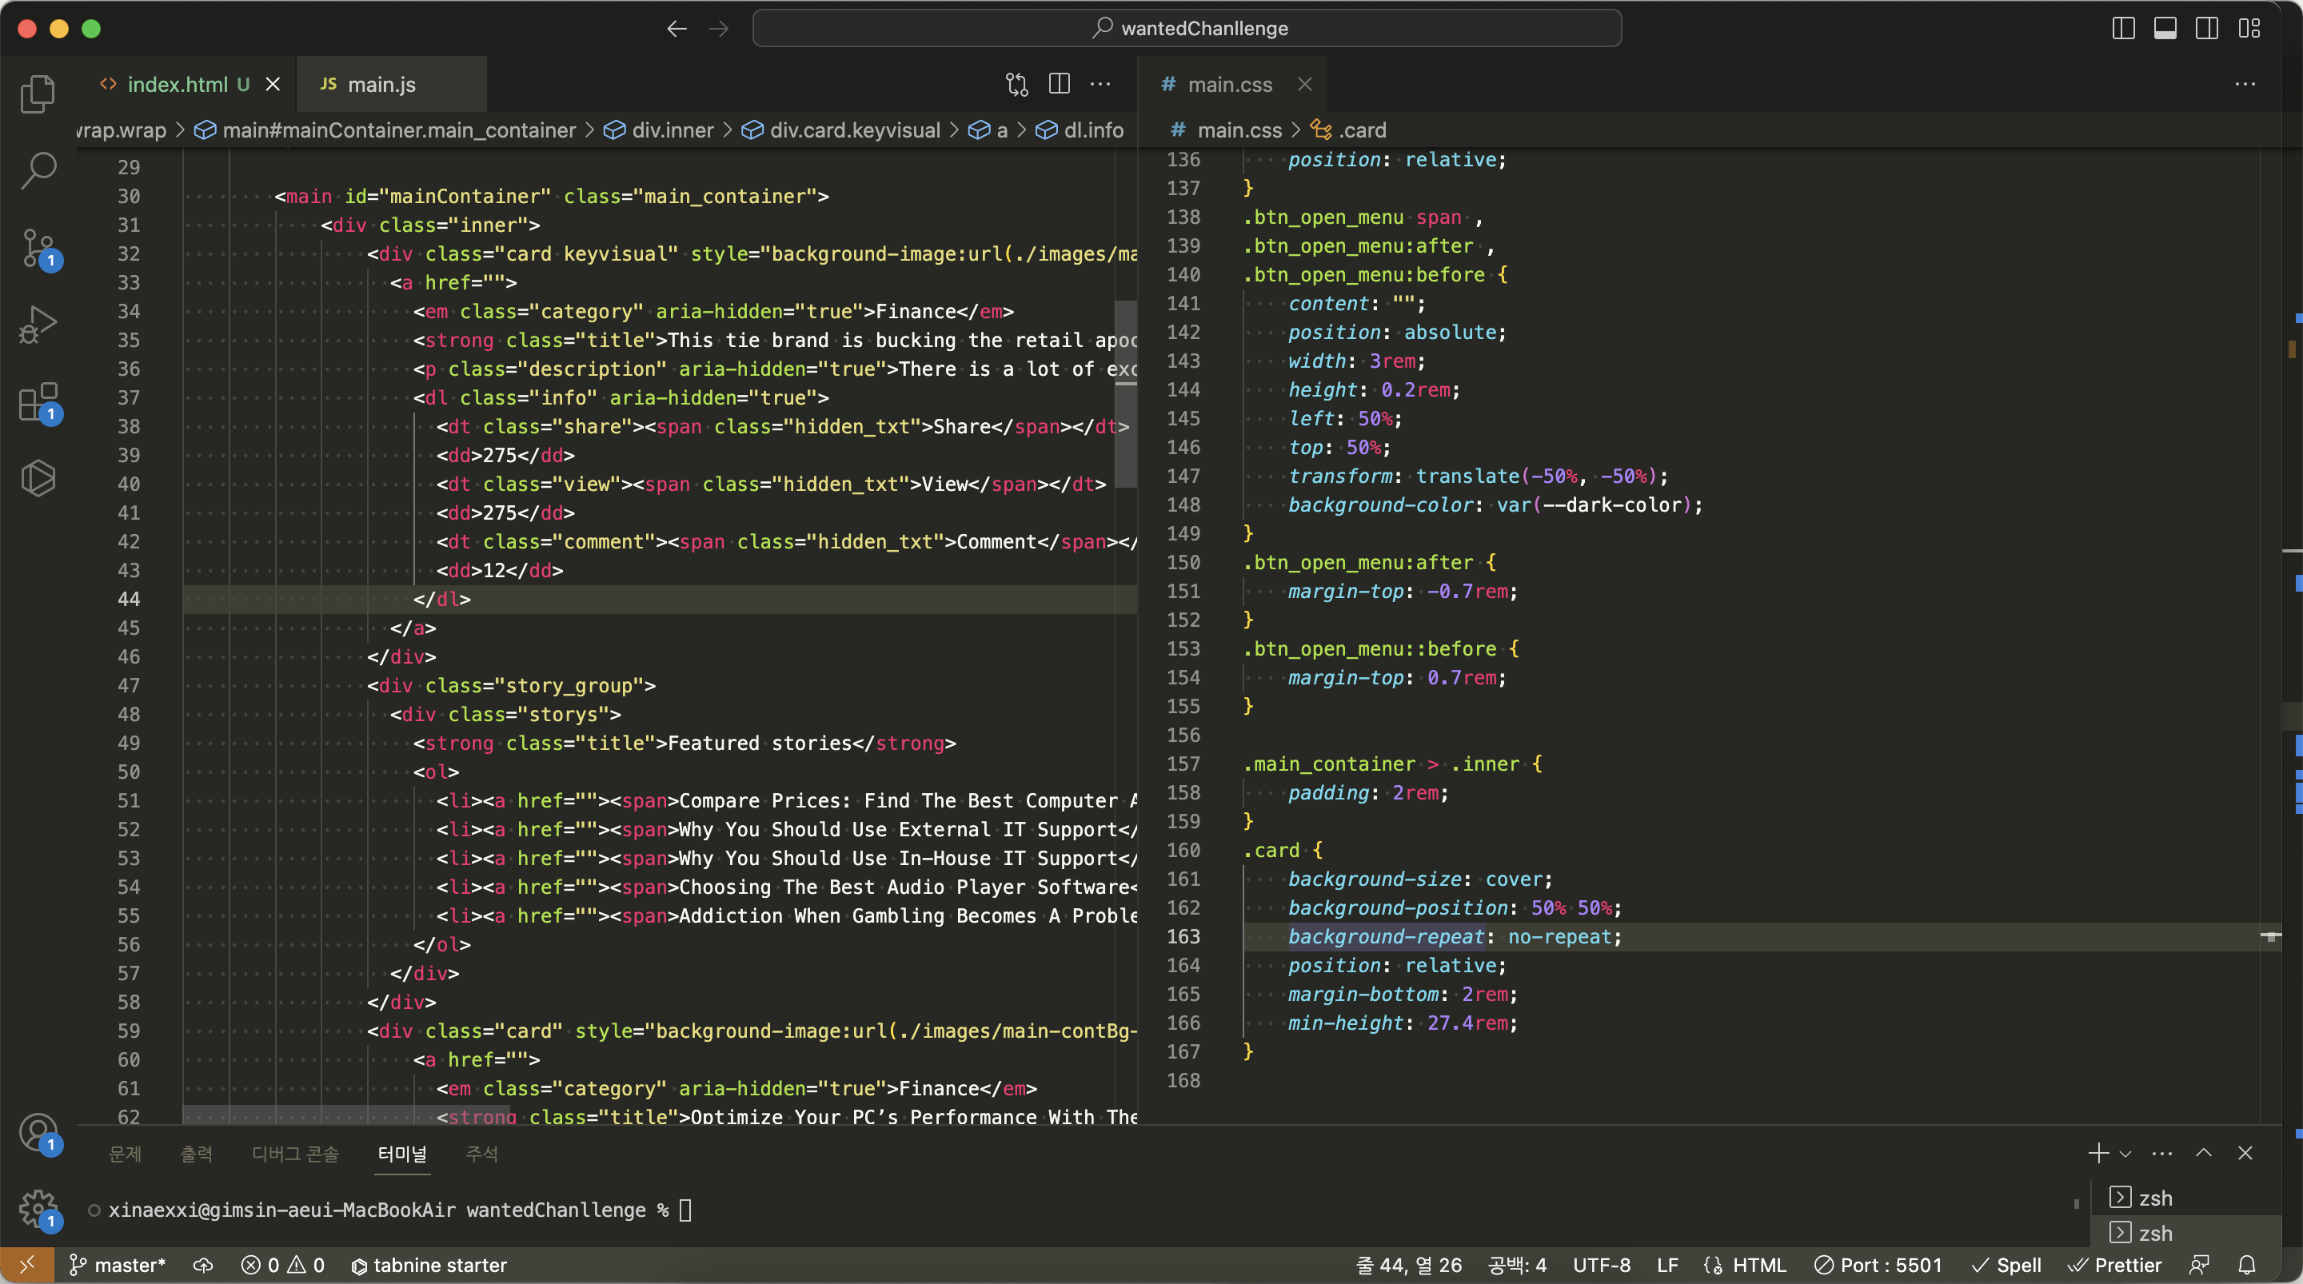The image size is (2303, 1284).
Task: Click the master* branch in status bar
Action: 117,1266
